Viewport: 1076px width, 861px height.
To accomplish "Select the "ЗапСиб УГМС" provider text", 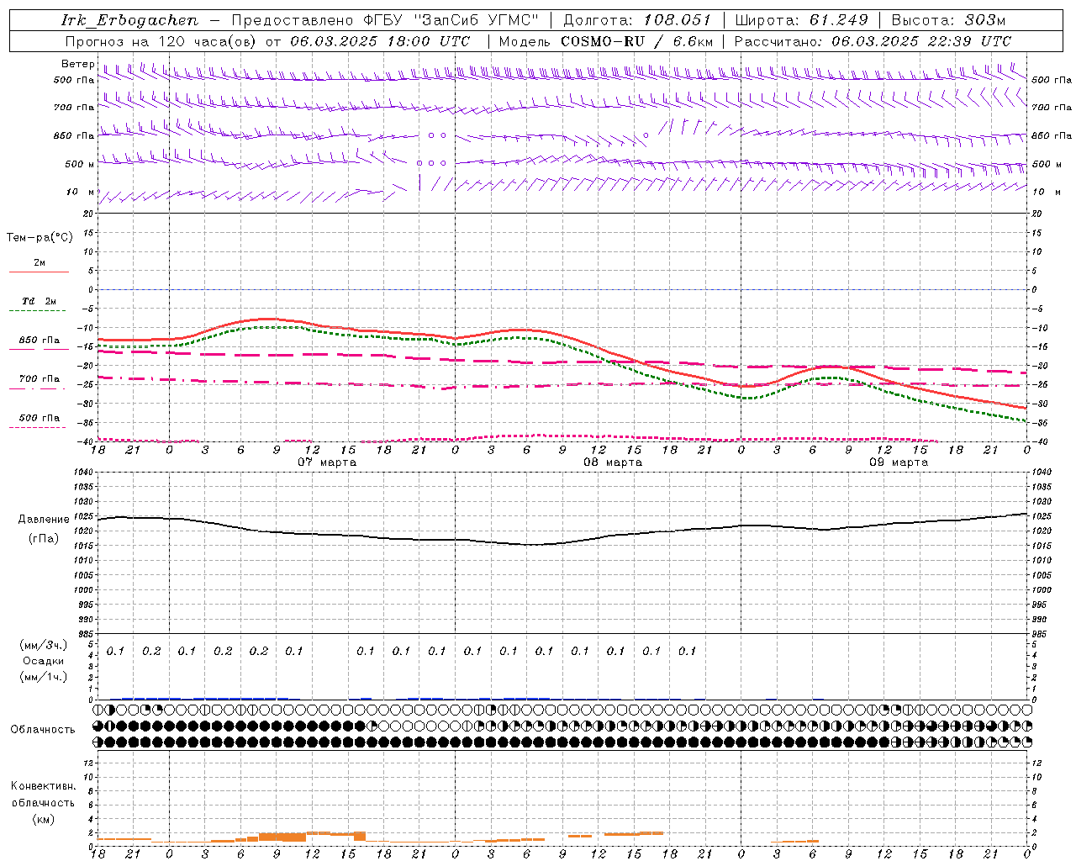I will click(477, 20).
